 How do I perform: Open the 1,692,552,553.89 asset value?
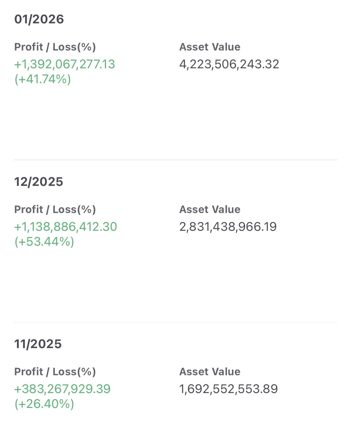(x=228, y=389)
